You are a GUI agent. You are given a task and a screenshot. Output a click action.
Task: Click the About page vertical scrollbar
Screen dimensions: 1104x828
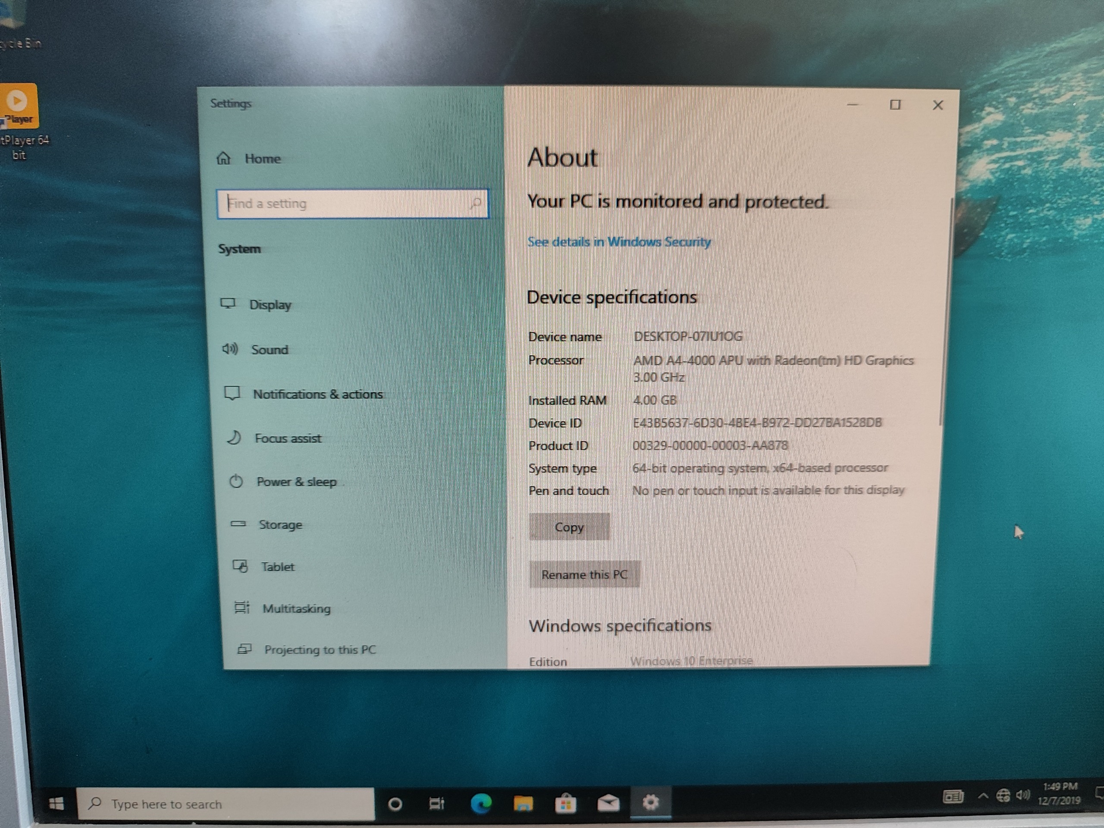[x=947, y=312]
